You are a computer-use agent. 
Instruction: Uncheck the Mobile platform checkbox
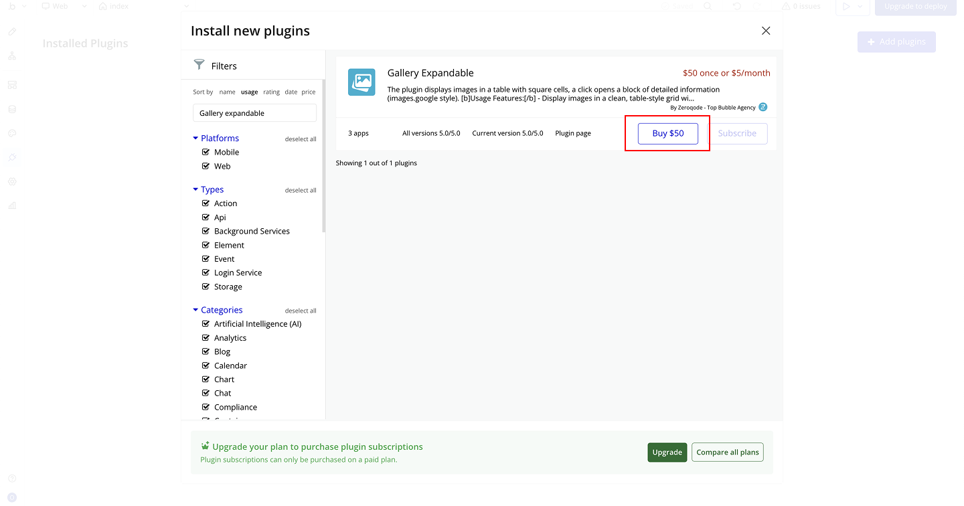tap(206, 152)
